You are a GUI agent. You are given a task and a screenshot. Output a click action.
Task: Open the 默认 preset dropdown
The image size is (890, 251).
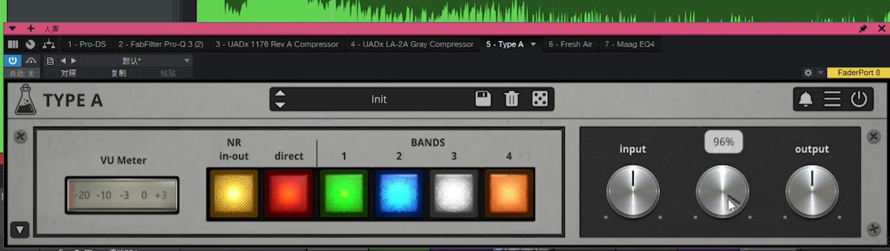[136, 60]
